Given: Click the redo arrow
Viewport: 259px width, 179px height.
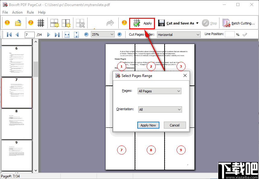Looking at the screenshot, I should click(x=110, y=23).
